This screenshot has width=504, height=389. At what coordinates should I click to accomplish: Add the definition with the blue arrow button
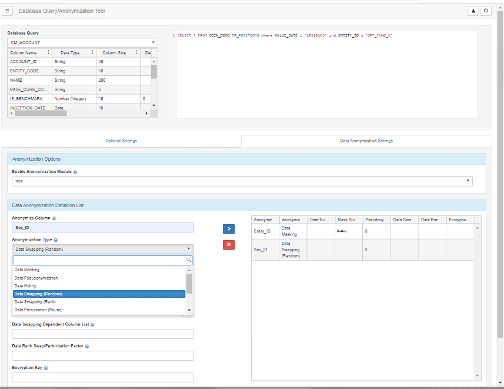229,229
